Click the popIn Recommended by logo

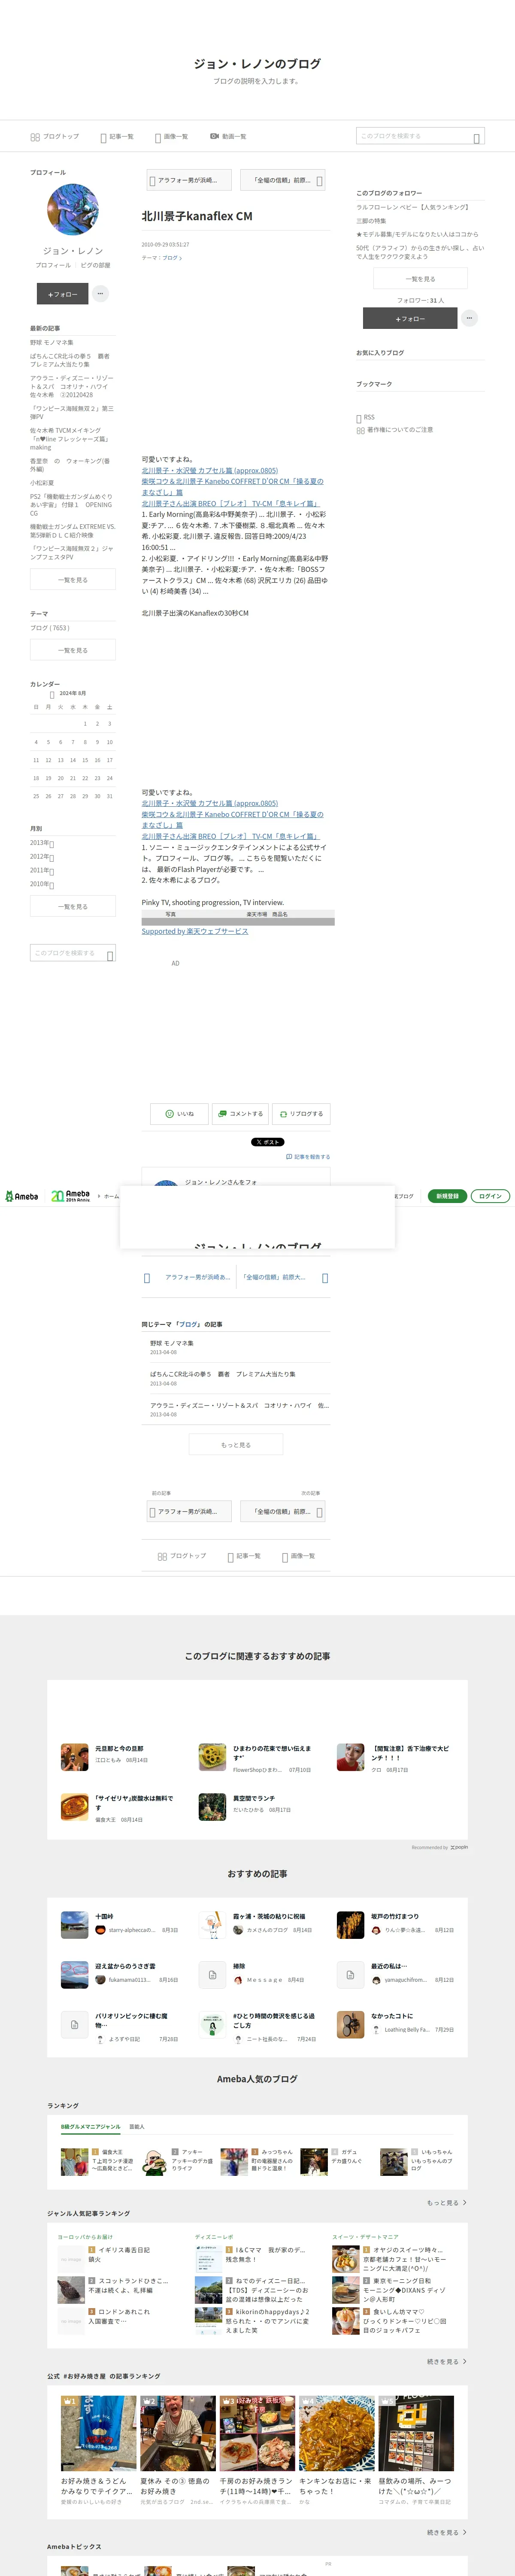point(459,1847)
